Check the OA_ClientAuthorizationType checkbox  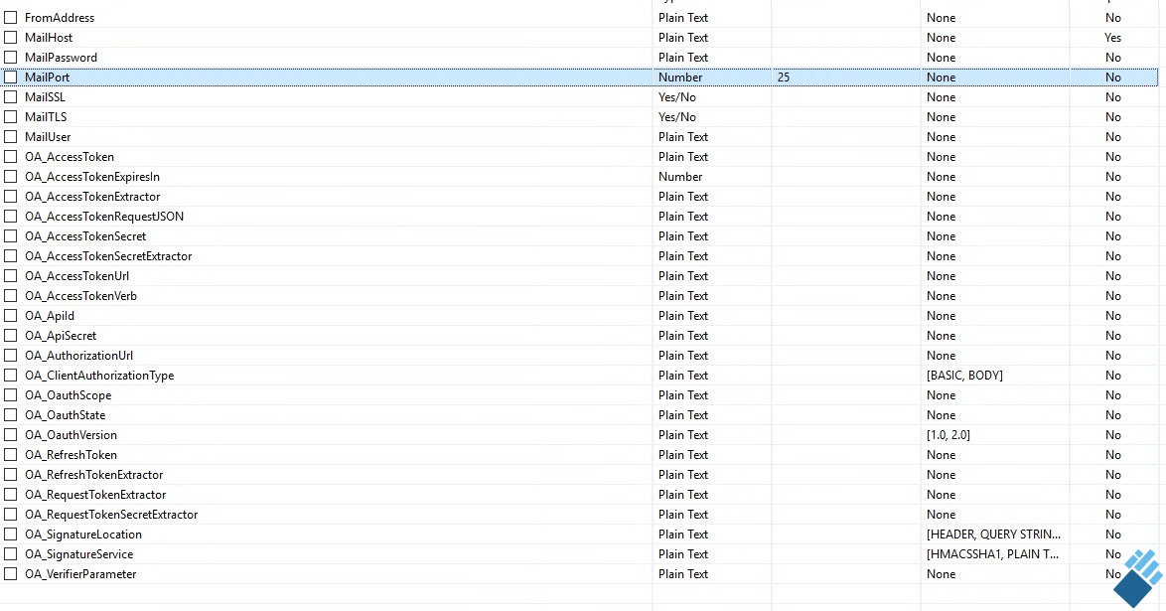pyautogui.click(x=10, y=376)
